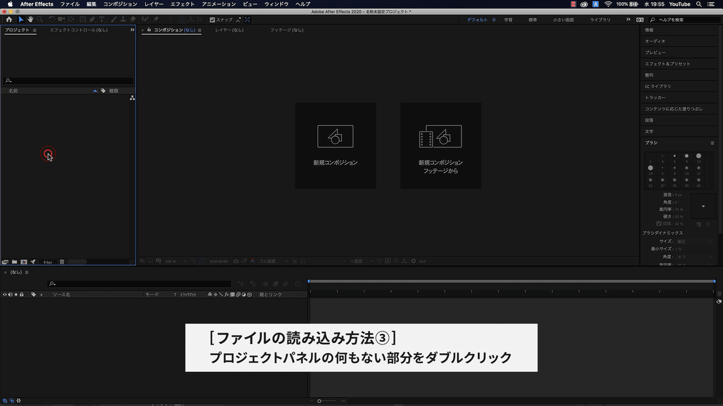Open the エフェクト menu
This screenshot has width=723, height=406.
(183, 4)
